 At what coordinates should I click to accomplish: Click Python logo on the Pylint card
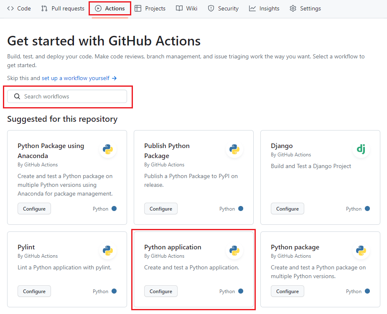108,251
